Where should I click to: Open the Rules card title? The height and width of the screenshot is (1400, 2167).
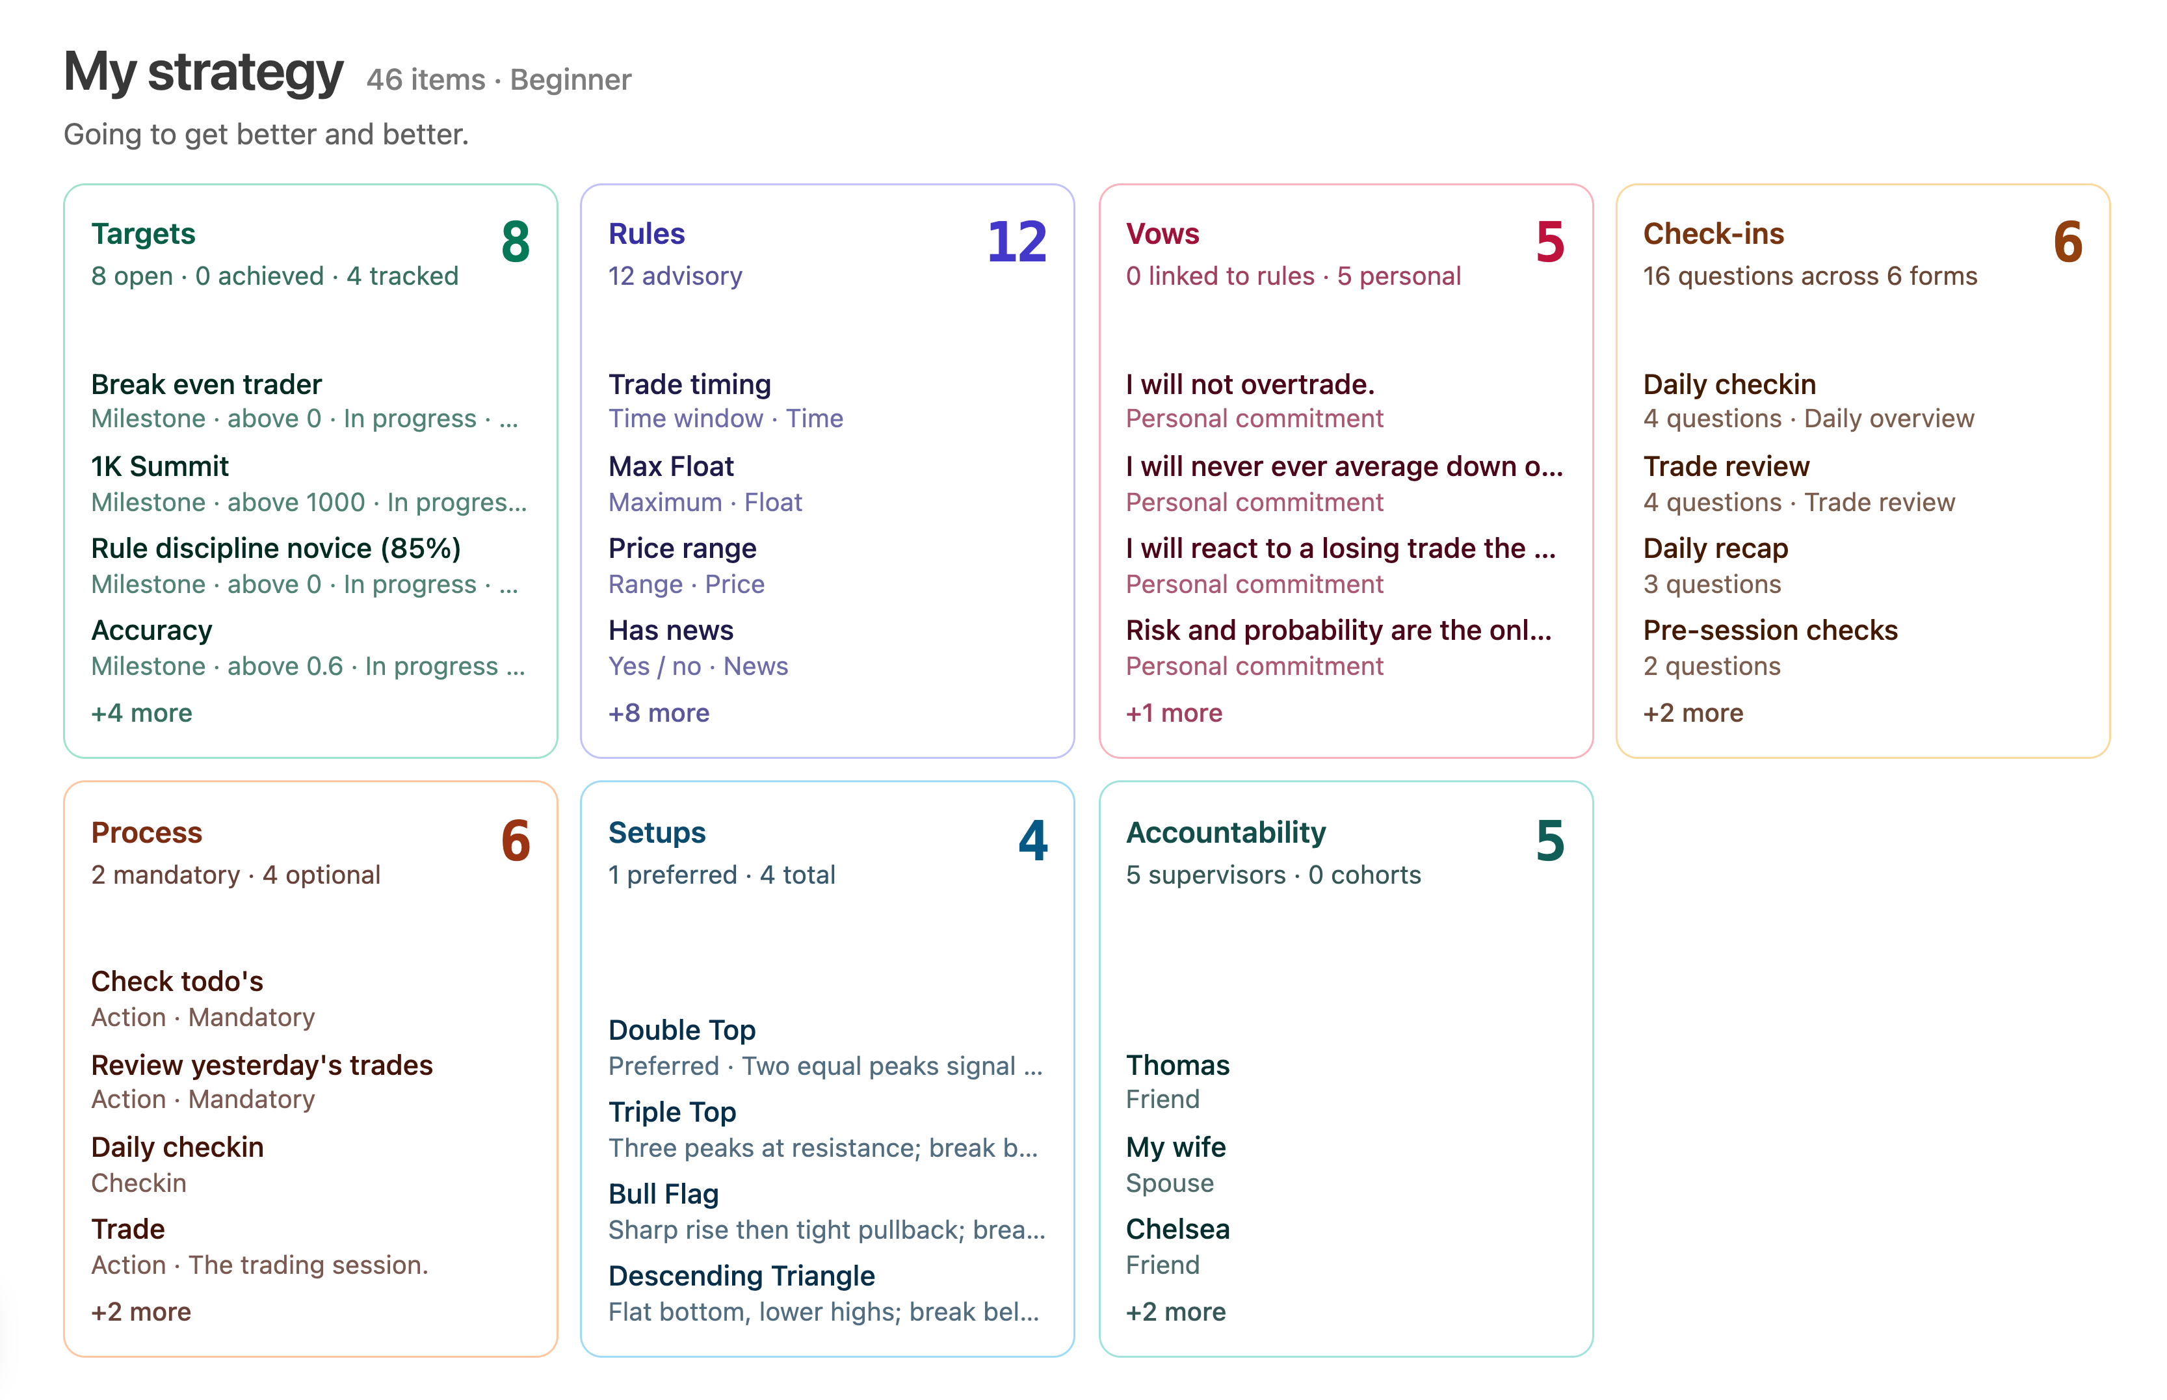(646, 233)
